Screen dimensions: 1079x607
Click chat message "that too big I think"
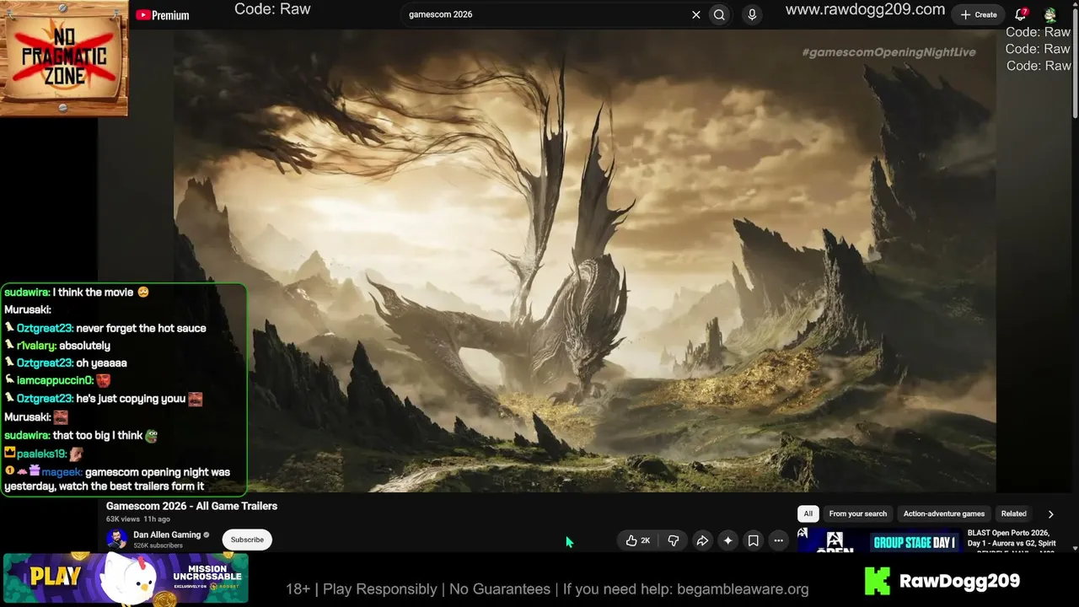point(97,436)
